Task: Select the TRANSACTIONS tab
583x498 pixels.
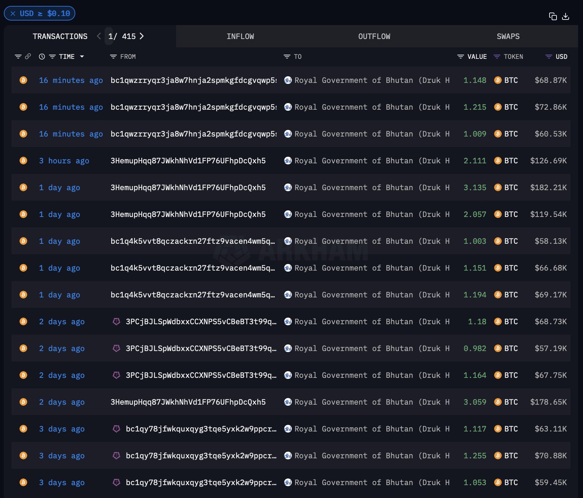Action: coord(60,36)
